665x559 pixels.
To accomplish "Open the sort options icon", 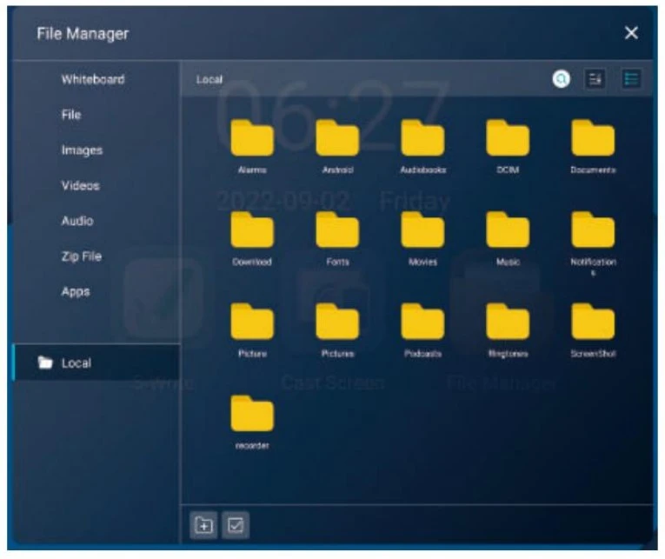I will pyautogui.click(x=595, y=79).
